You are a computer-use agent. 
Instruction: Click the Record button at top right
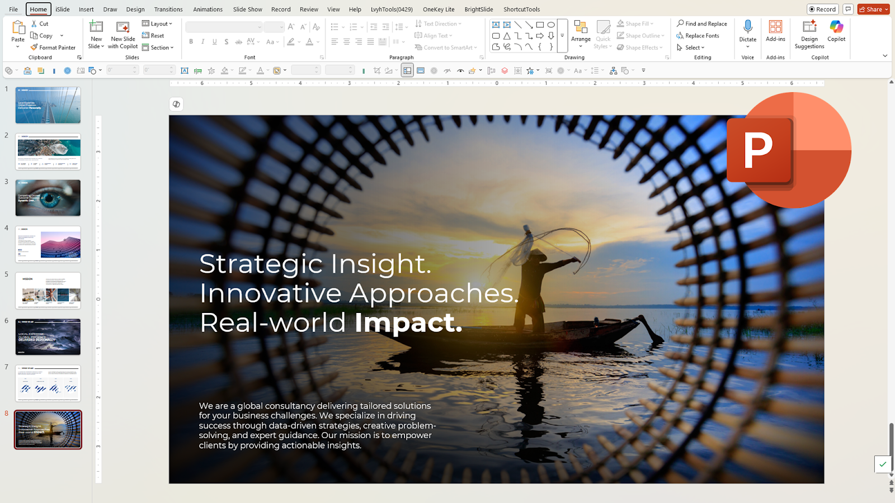822,9
